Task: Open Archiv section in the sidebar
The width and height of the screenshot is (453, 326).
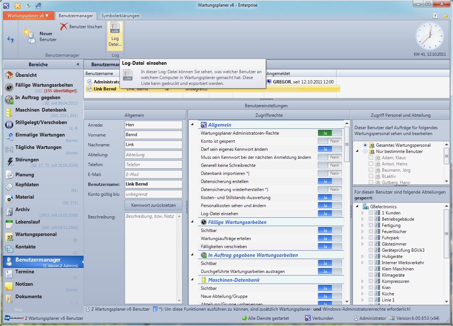Action: (22, 210)
